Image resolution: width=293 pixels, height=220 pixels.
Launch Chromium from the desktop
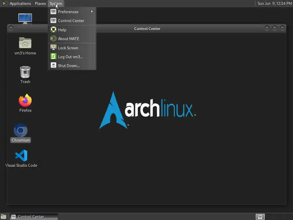pos(21,130)
